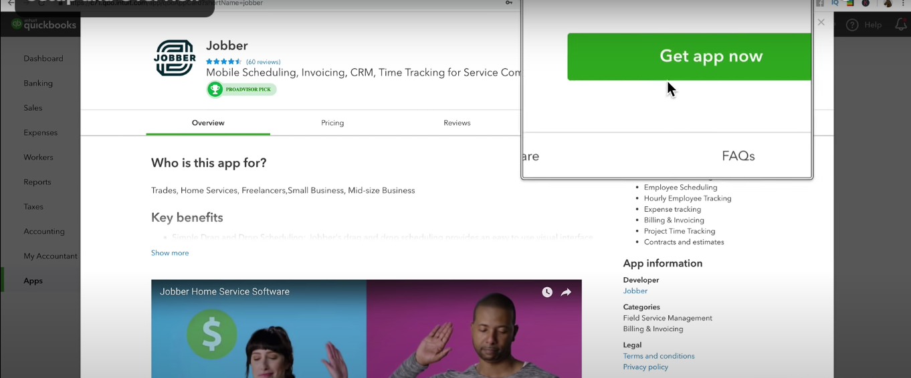Open Banking in the sidebar

(38, 83)
